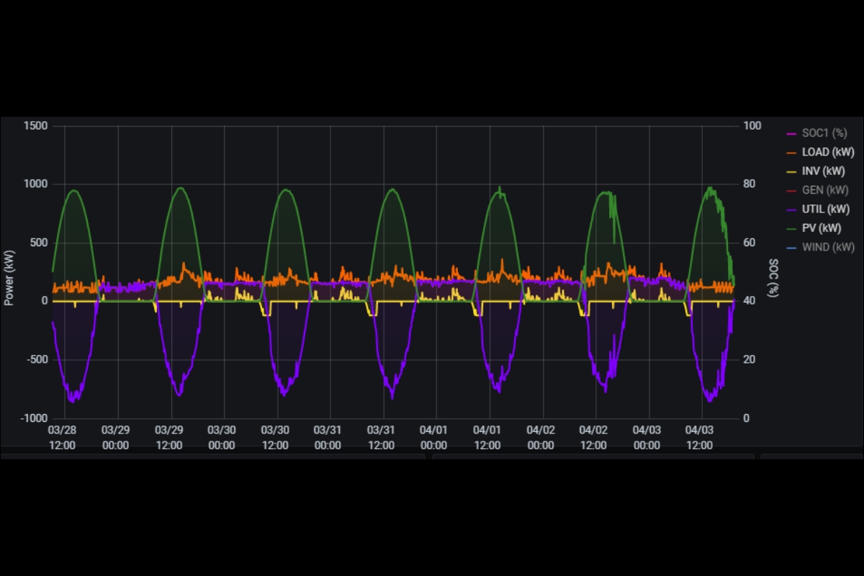
Task: Open the green PV legend color marker
Action: coord(792,229)
